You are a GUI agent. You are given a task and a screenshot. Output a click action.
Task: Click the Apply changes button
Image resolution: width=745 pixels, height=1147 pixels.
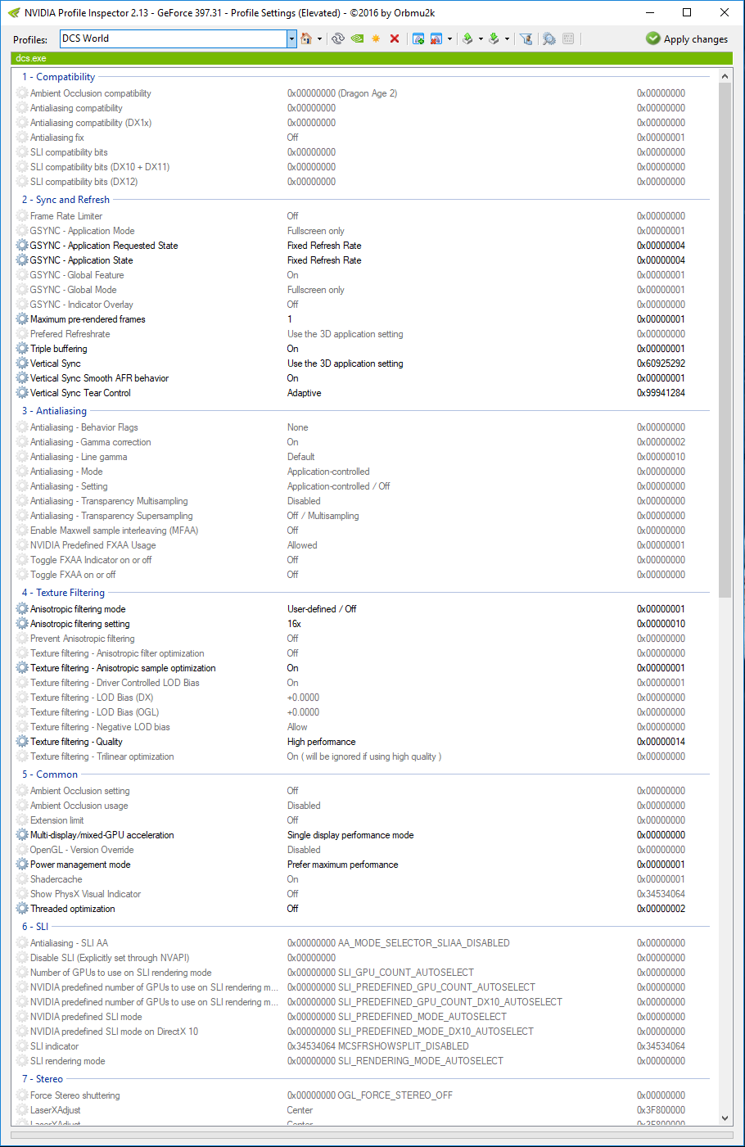pyautogui.click(x=687, y=38)
